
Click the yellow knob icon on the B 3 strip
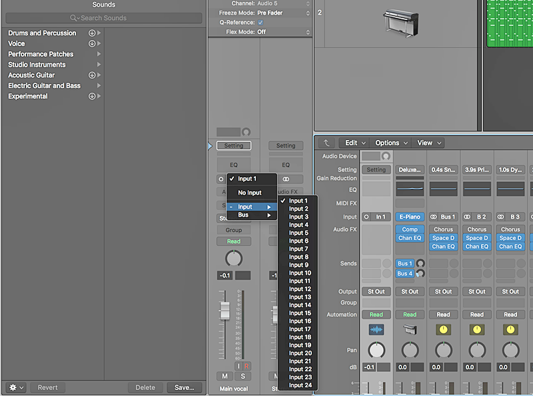510,329
